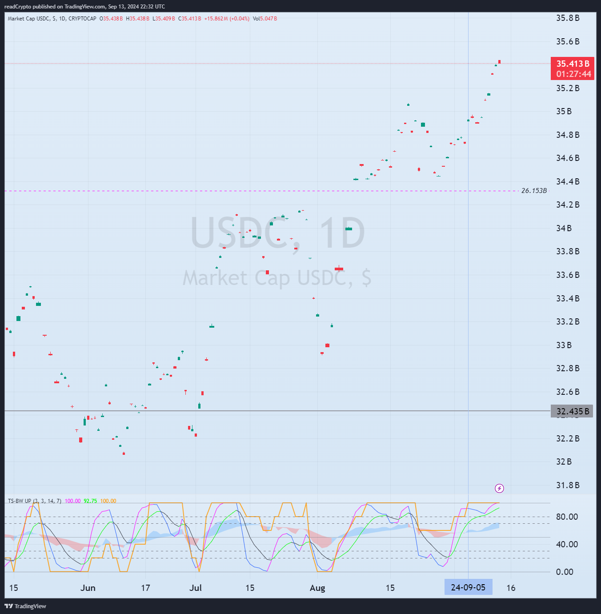Click the 31.8 B price axis label
Viewport: 601px width, 614px height.
coord(568,485)
